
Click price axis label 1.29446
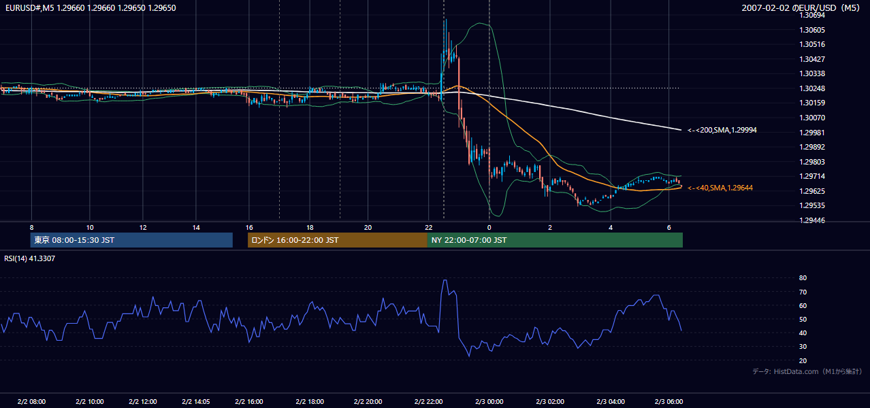point(813,220)
